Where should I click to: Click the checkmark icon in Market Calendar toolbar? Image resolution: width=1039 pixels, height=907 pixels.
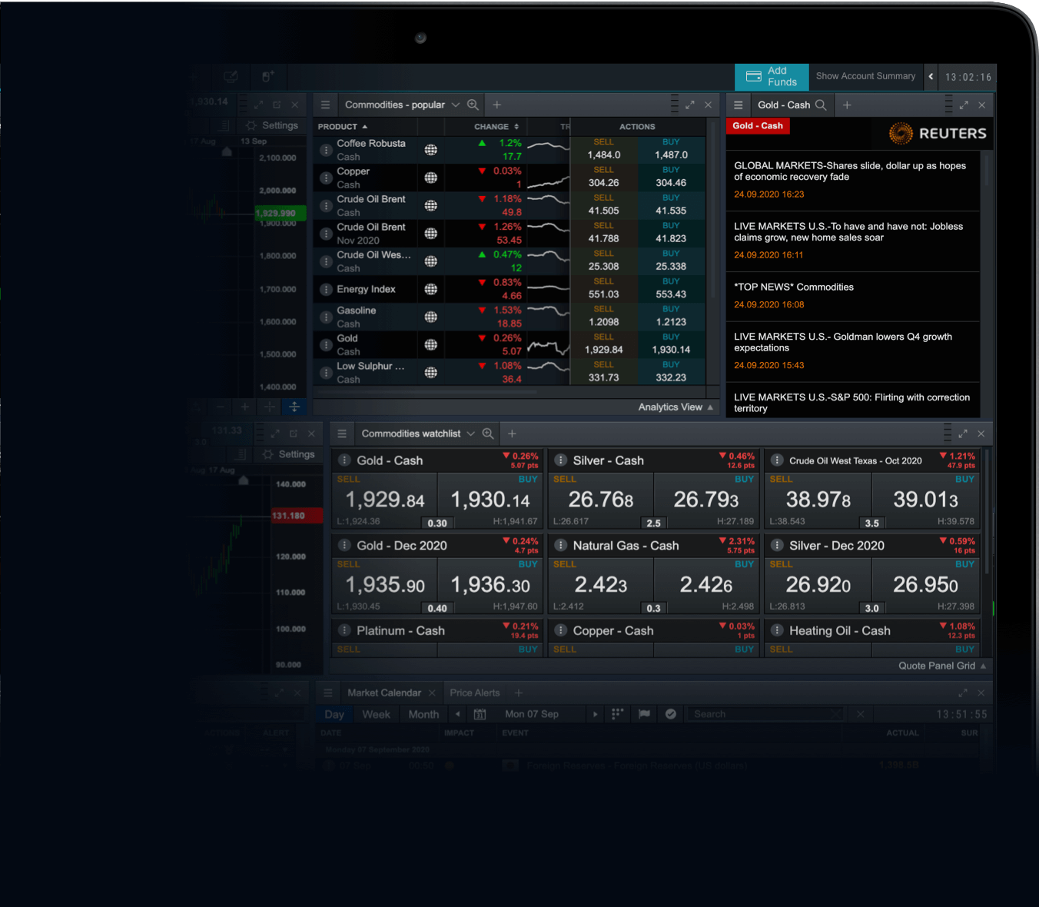670,713
